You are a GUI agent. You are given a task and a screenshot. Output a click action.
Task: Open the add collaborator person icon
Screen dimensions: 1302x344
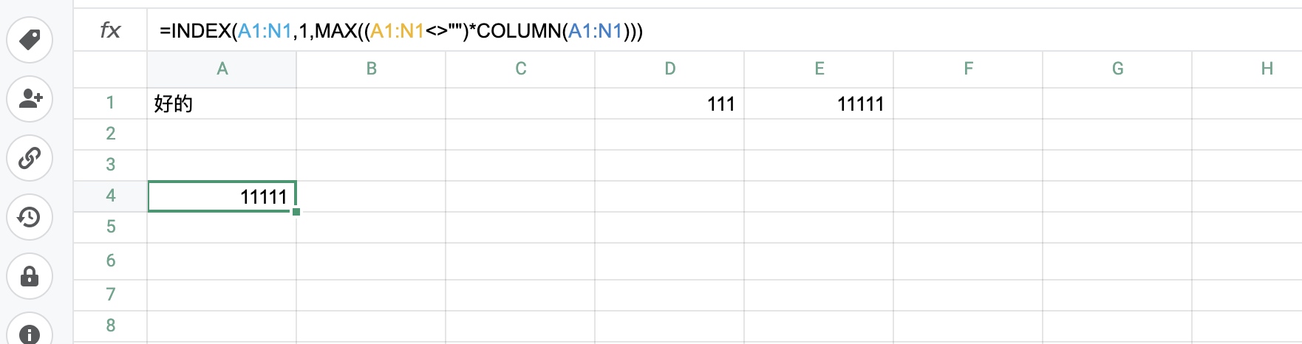tap(30, 99)
